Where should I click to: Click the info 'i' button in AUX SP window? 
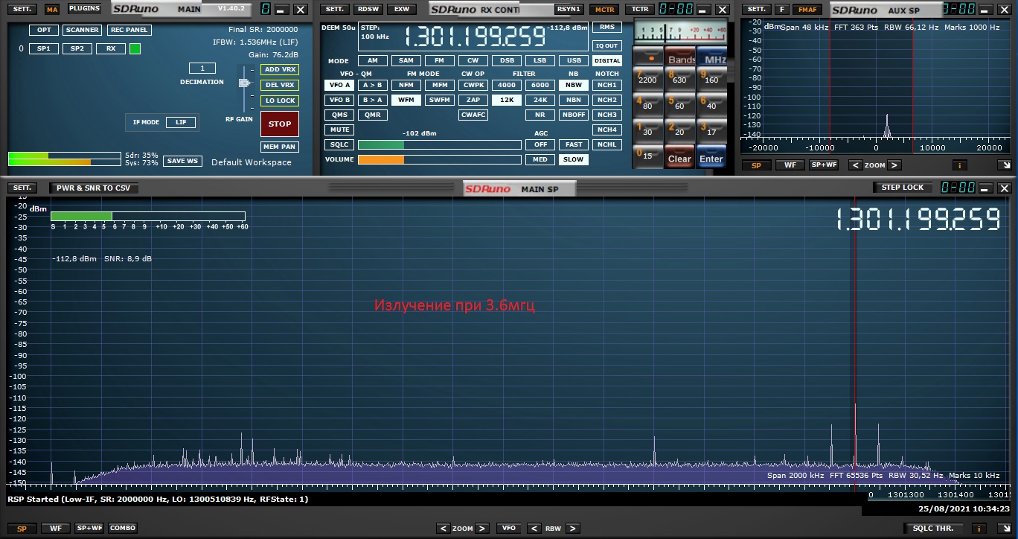(959, 165)
